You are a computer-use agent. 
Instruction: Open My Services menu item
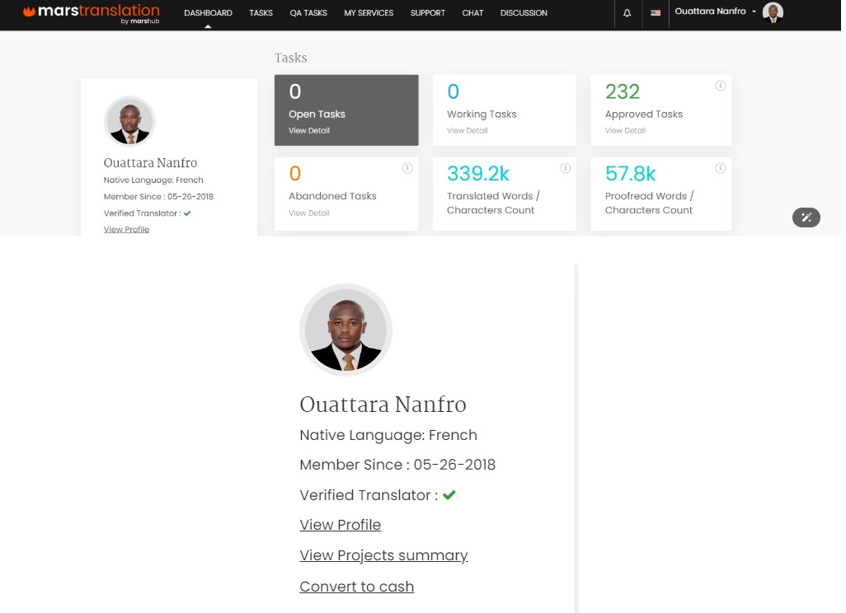click(x=369, y=13)
